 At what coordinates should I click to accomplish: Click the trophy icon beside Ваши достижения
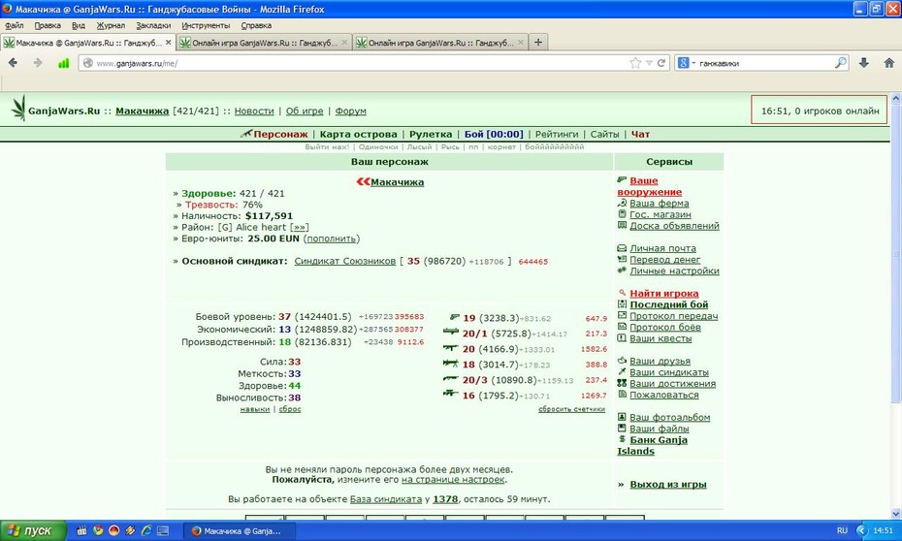click(x=622, y=383)
